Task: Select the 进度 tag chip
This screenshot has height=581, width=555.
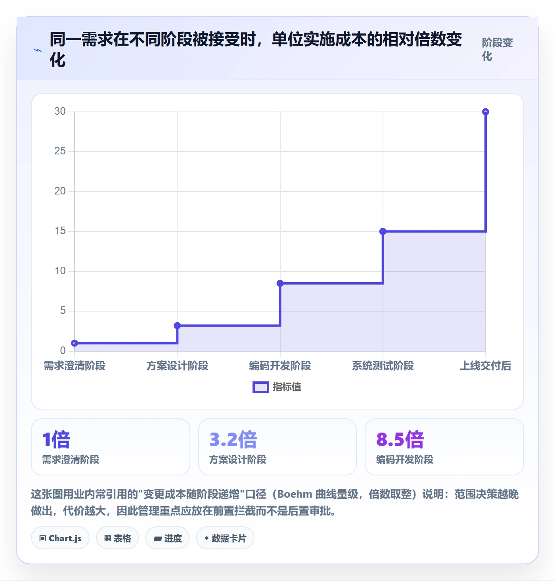Action: coord(167,538)
